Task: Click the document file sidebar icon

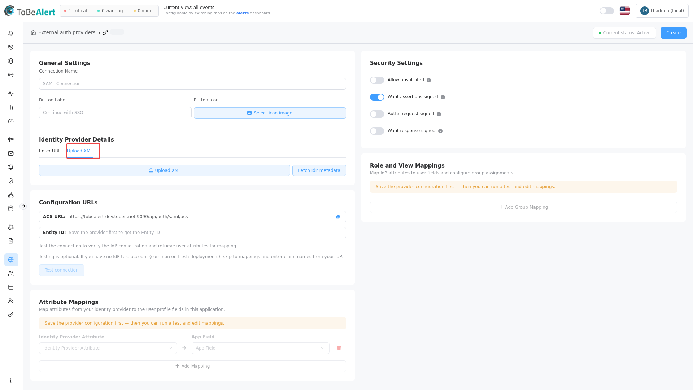Action: coord(11,241)
